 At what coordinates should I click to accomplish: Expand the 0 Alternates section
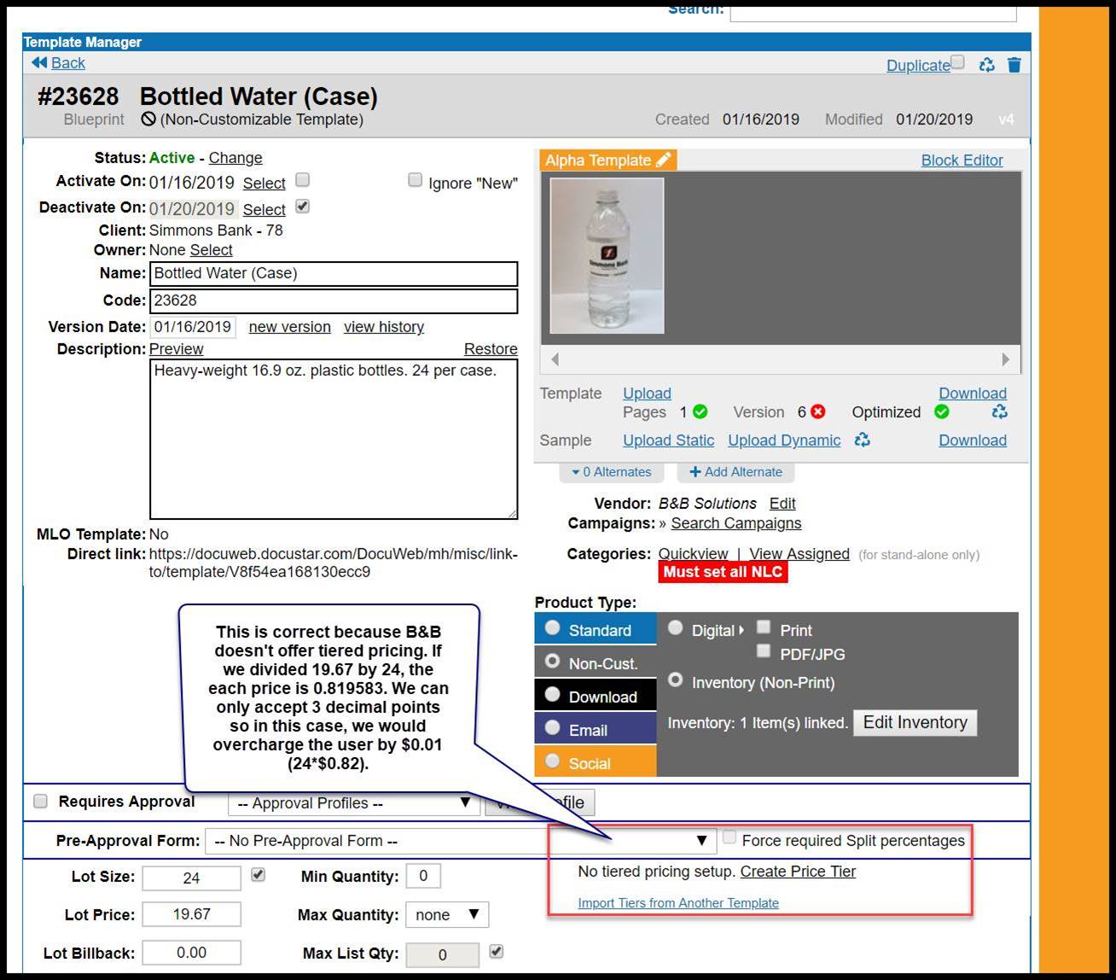[611, 472]
